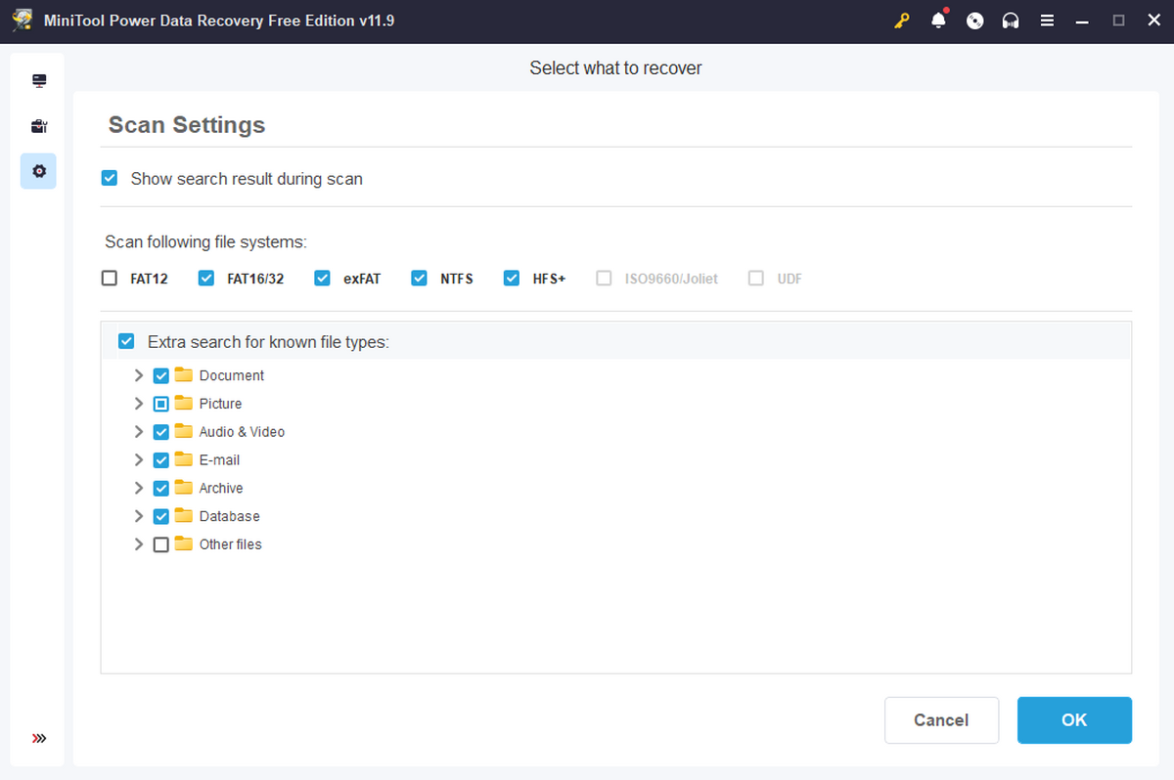Uncheck the Archive checkbox

161,489
